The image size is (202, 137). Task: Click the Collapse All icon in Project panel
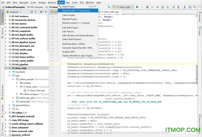(x=36, y=12)
